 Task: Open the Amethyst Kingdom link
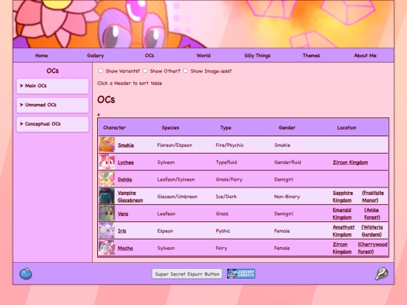(344, 230)
